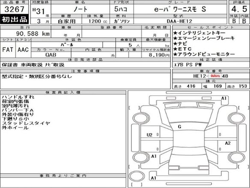Select the 初出品 first-listing badge
The height and width of the screenshot is (188, 250).
15,19
